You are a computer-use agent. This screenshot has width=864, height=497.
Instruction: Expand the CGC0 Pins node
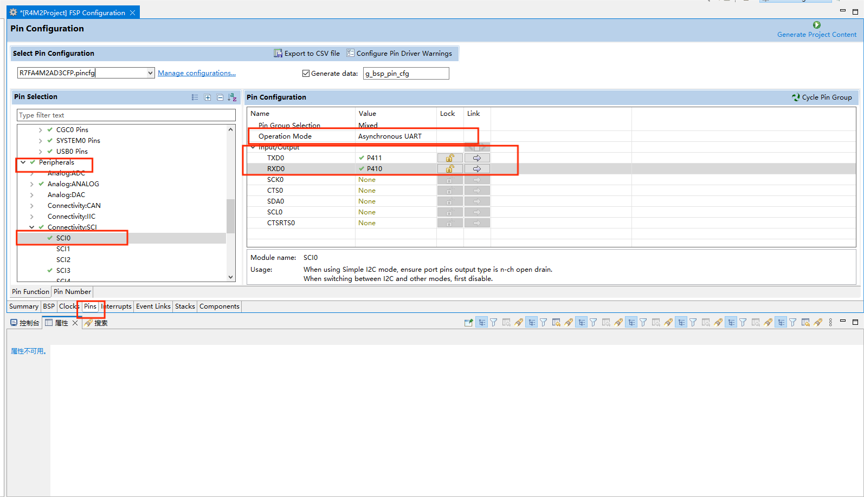tap(40, 130)
